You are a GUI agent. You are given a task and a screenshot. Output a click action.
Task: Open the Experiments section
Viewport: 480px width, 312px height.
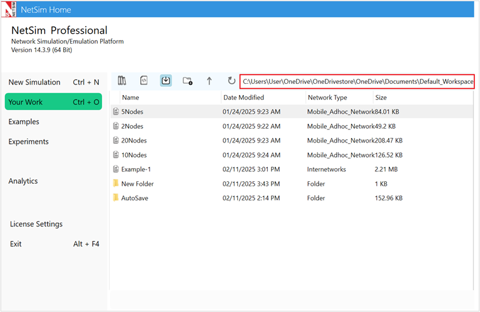pos(28,142)
